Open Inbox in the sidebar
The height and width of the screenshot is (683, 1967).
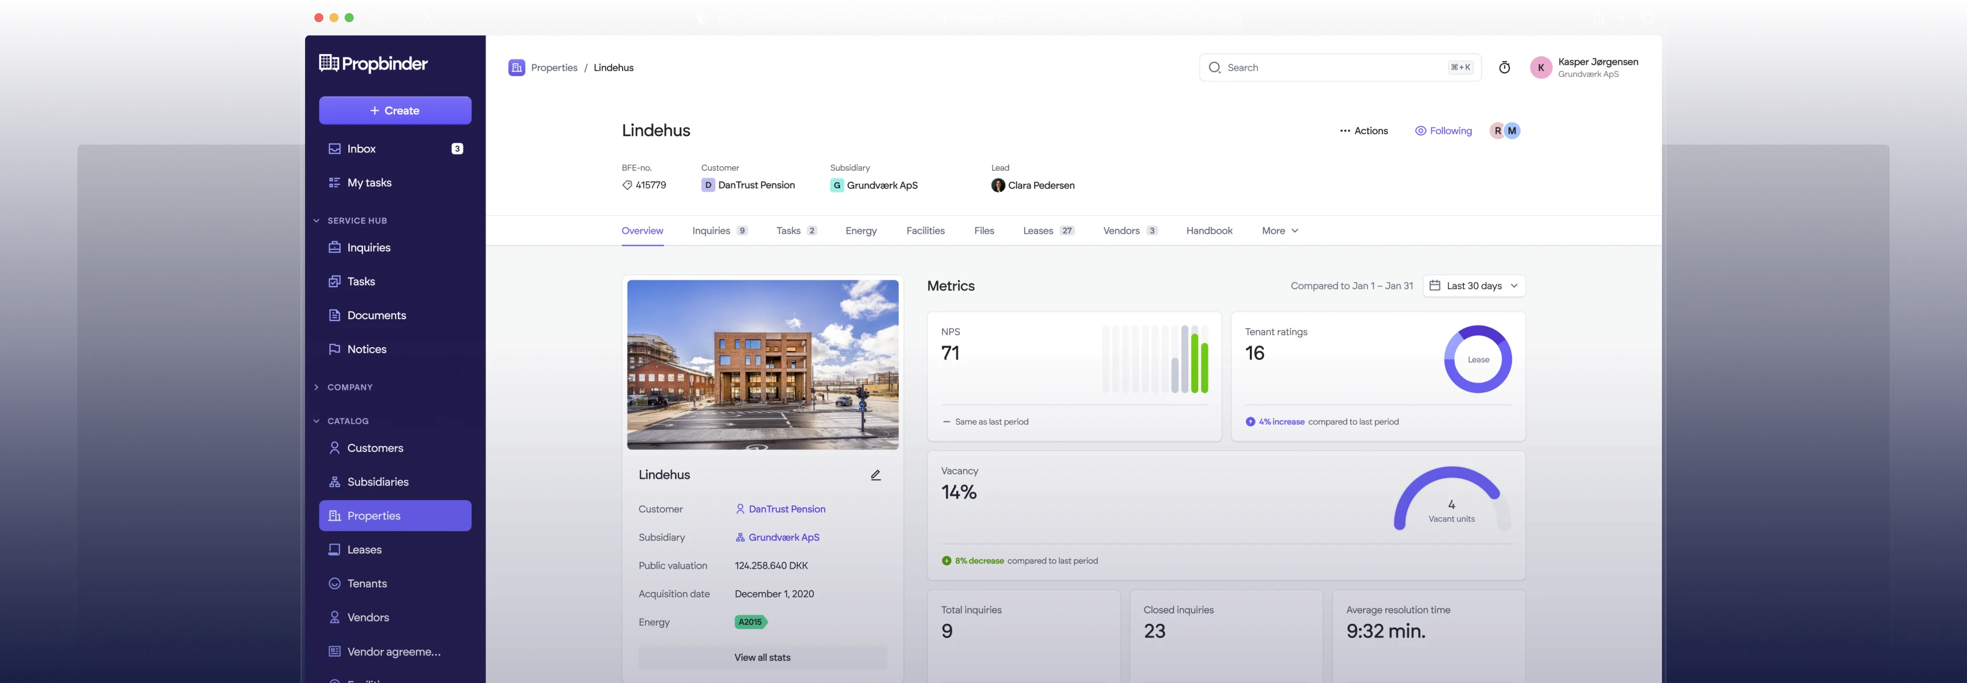(361, 149)
